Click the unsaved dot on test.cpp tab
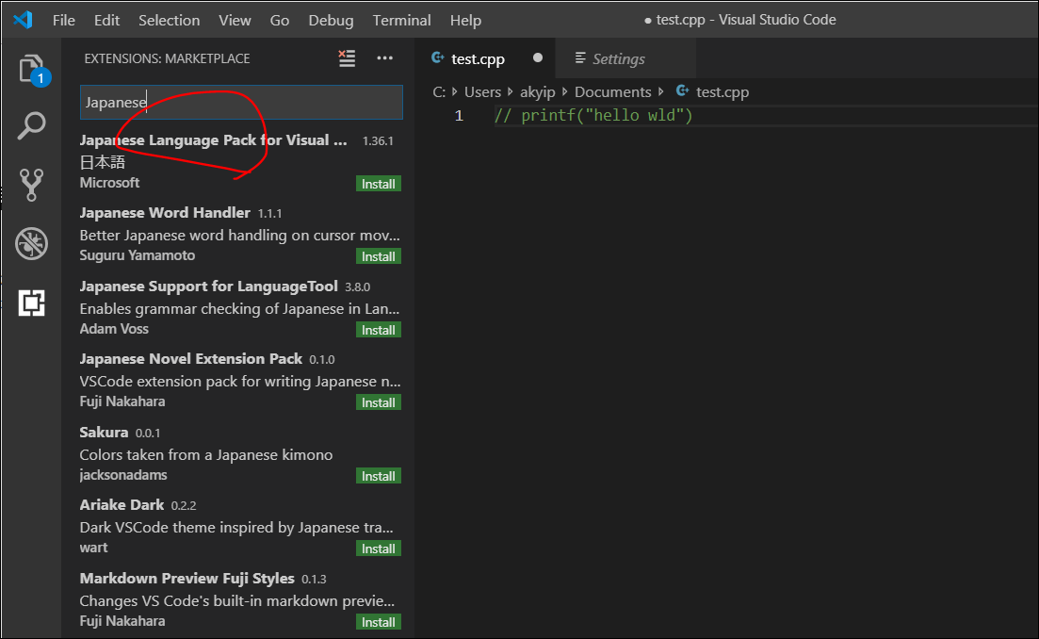 pos(537,58)
